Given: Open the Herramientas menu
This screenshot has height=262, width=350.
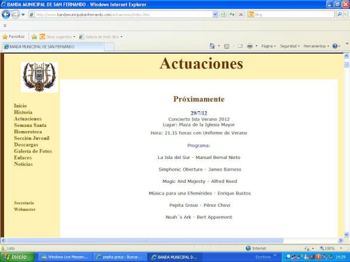Looking at the screenshot, I should 316,46.
